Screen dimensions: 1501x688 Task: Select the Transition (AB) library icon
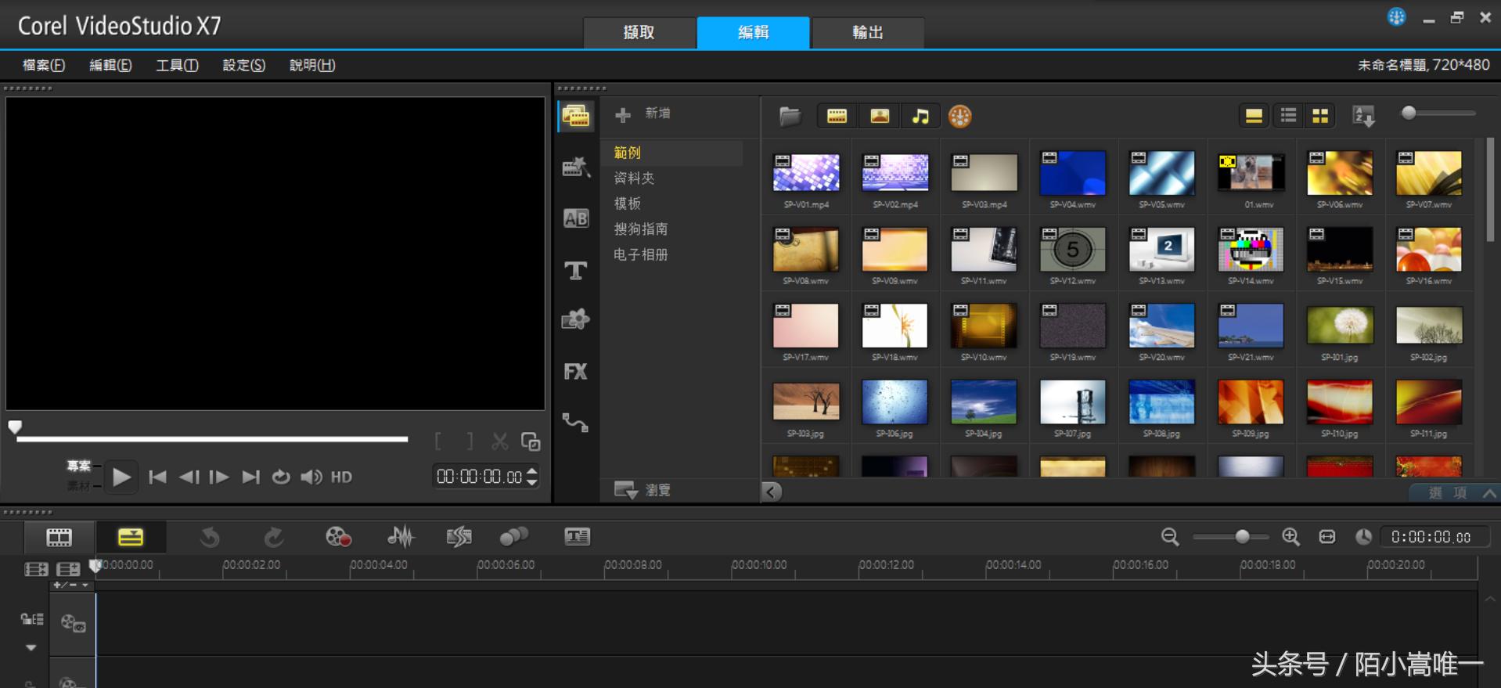click(x=575, y=218)
